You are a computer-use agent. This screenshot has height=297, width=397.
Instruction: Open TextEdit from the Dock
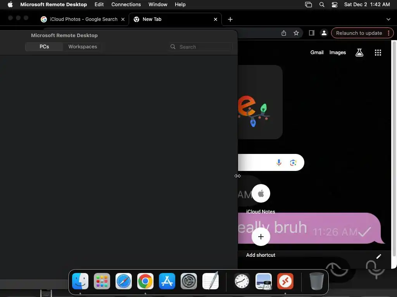click(211, 281)
